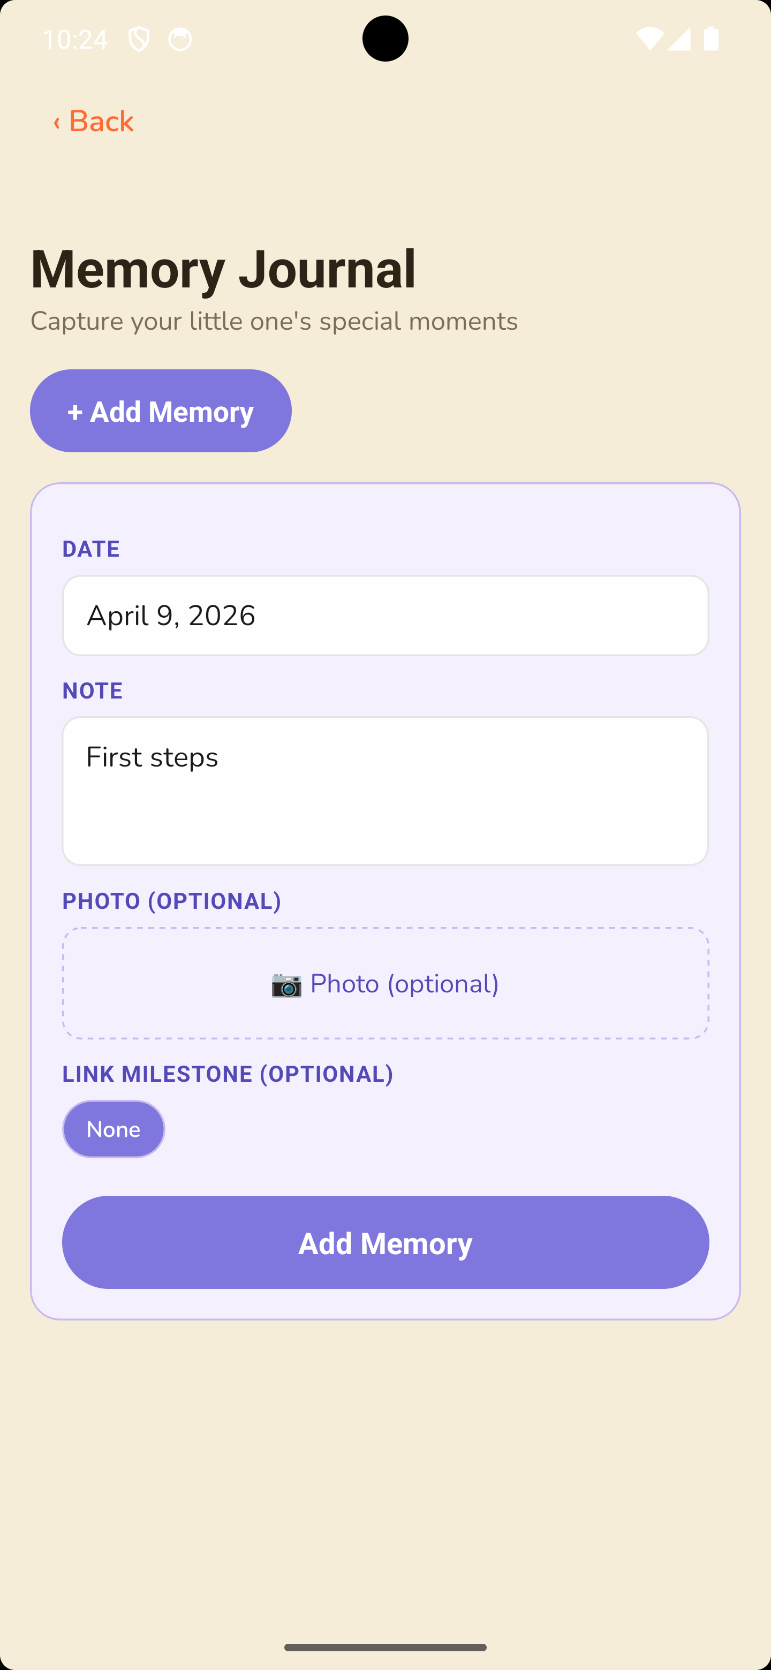This screenshot has width=771, height=1670.
Task: Tap the battery icon in the status bar
Action: 710,39
